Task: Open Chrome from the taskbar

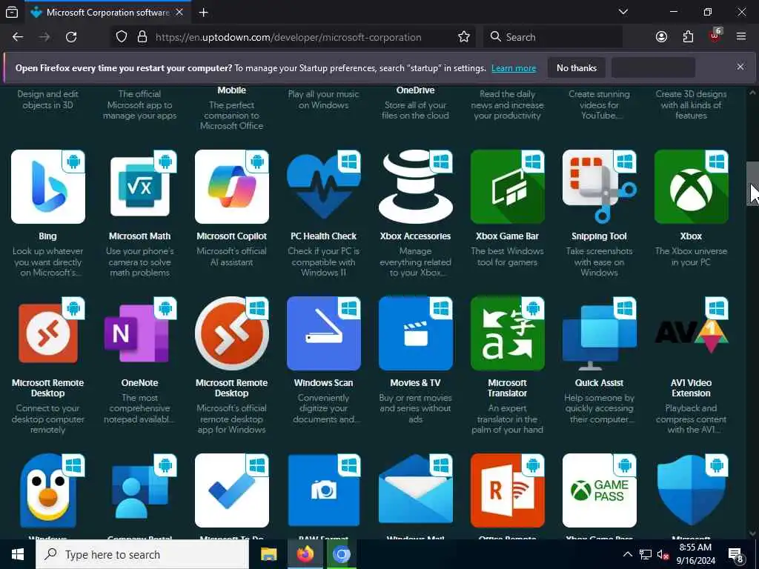Action: (x=341, y=554)
